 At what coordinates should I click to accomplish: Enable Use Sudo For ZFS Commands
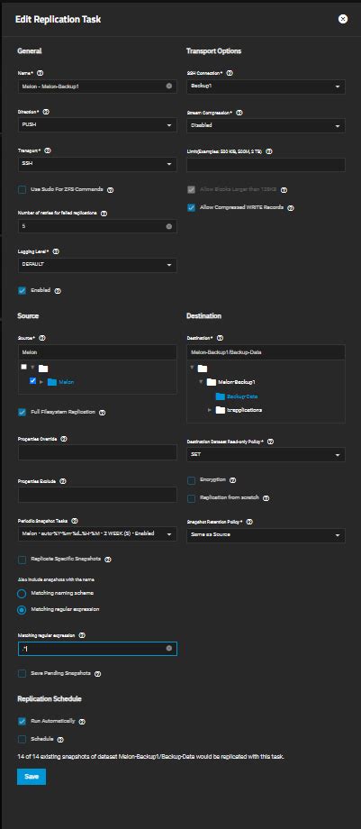point(23,189)
